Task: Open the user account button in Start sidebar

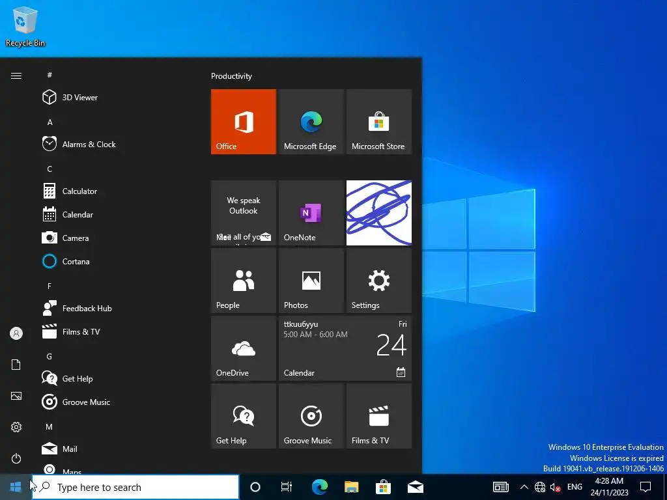Action: tap(16, 333)
